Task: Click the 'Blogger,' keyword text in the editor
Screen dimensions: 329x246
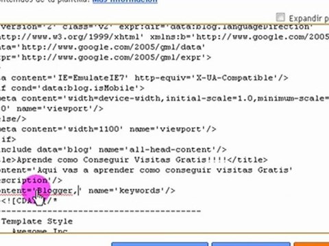Action: click(x=57, y=191)
